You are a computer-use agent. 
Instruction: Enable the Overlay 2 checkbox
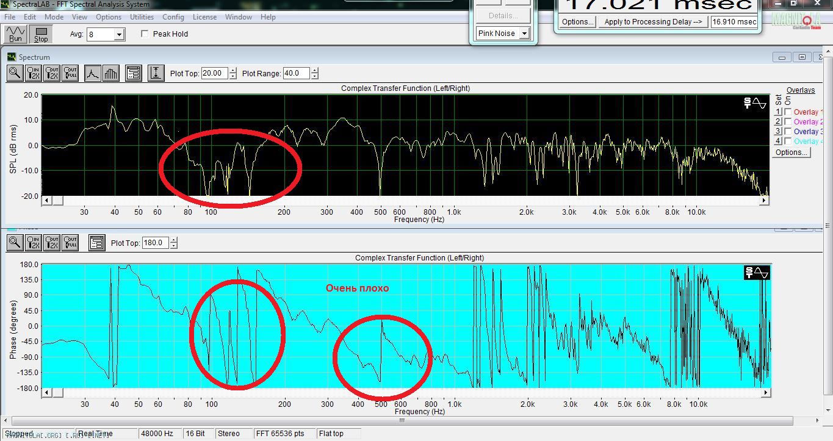[x=788, y=122]
